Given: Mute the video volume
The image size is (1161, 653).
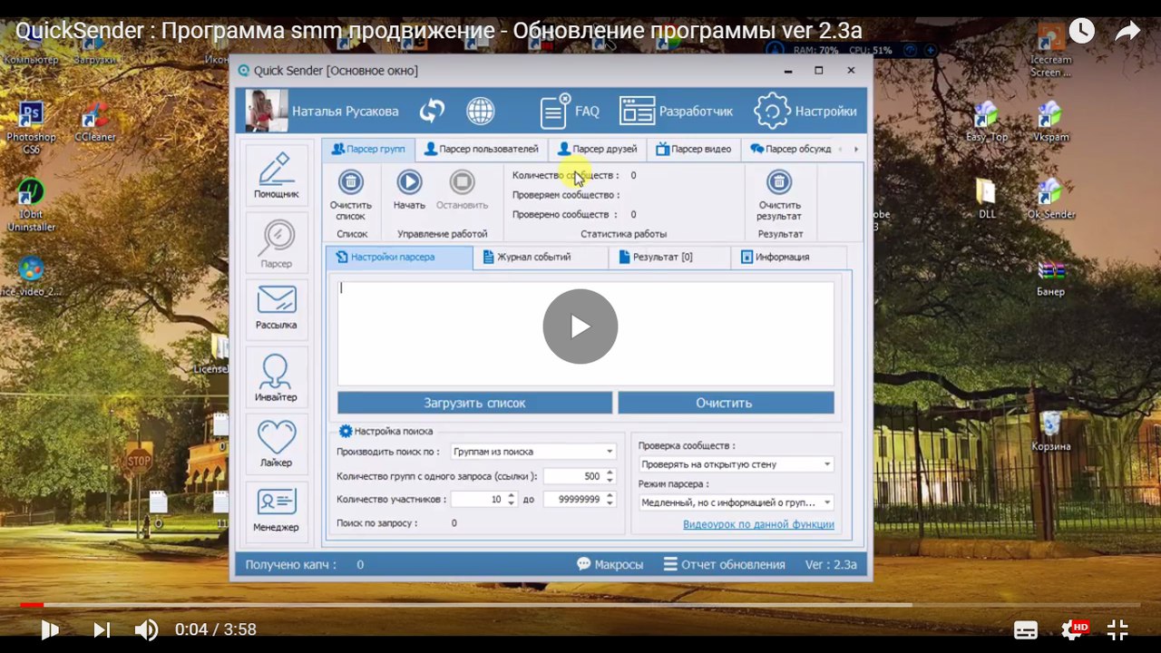Looking at the screenshot, I should point(146,629).
